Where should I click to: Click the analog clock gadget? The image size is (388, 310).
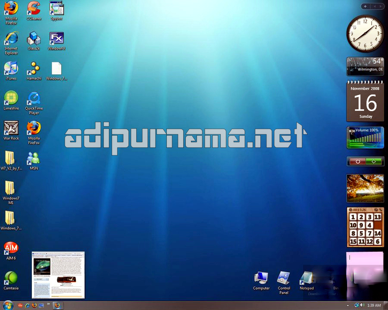[x=365, y=34]
